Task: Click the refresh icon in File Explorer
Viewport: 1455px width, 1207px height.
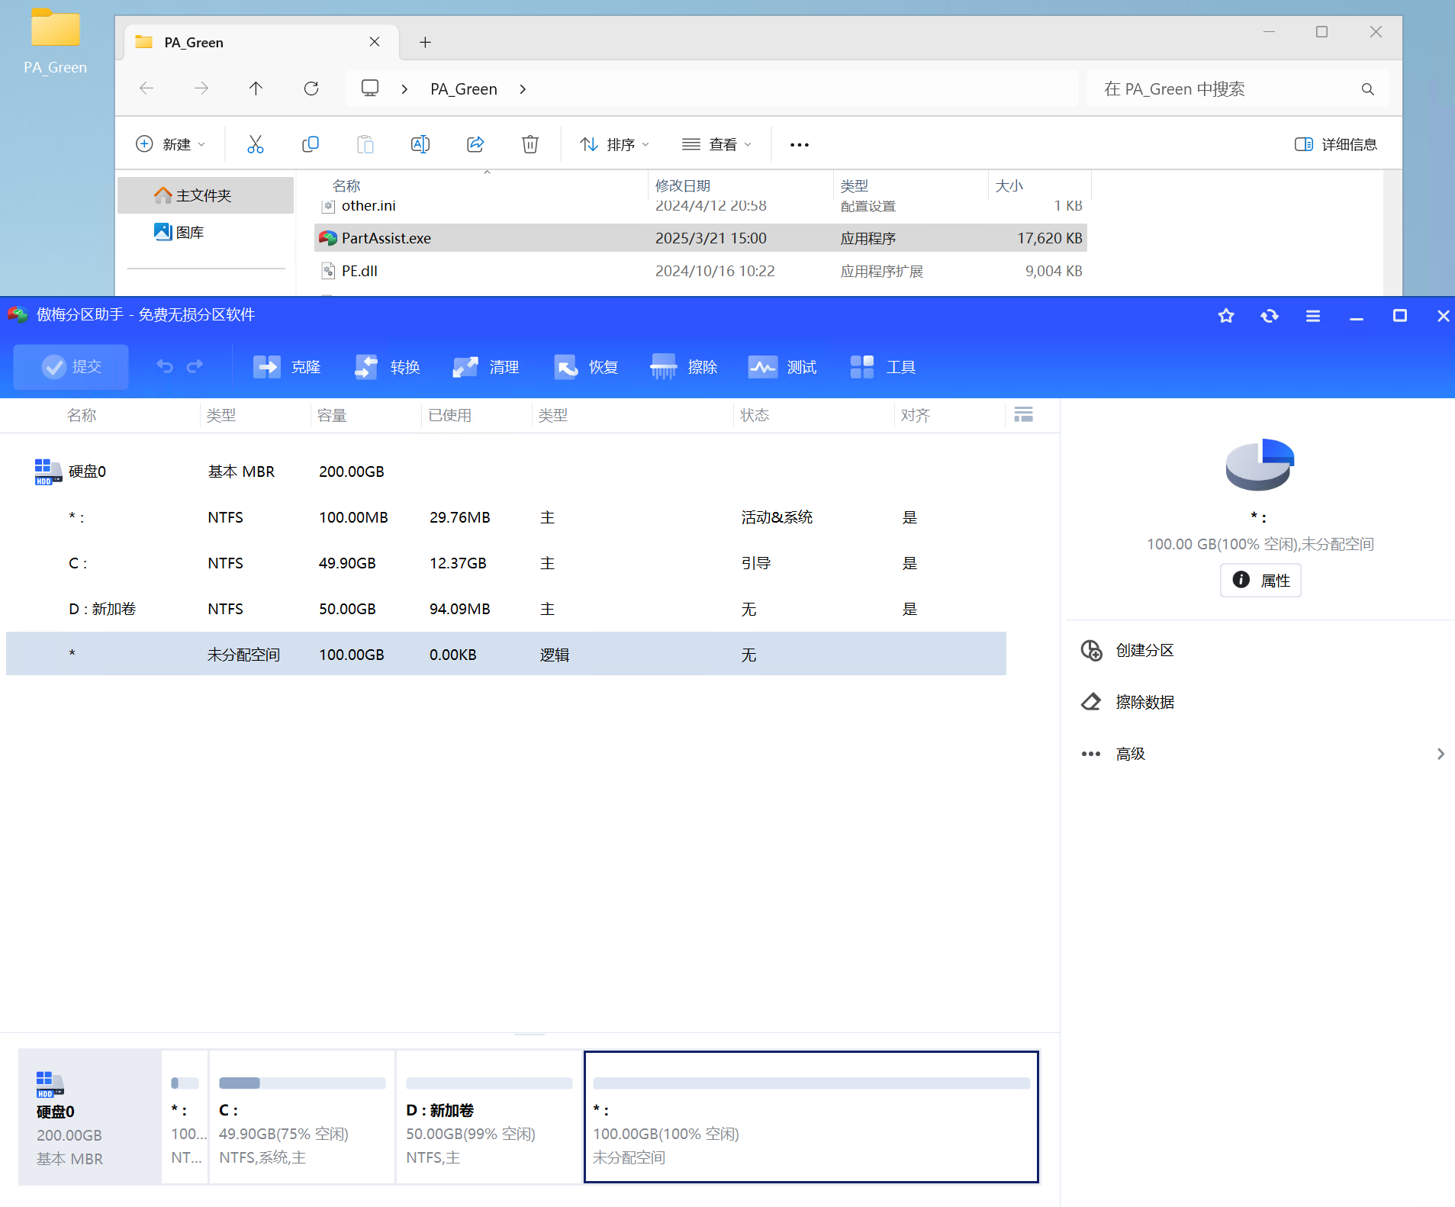Action: click(311, 89)
